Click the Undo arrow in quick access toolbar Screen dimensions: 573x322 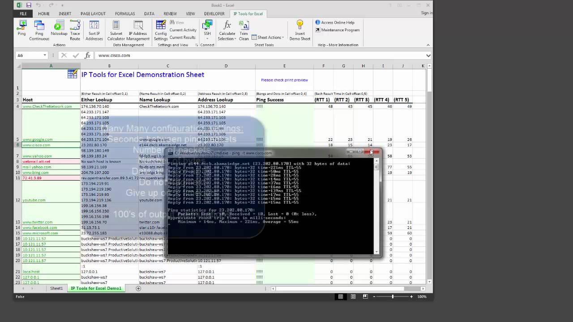click(x=38, y=5)
